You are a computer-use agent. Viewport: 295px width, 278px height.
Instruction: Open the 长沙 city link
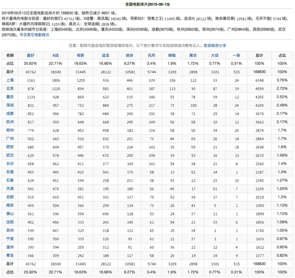(10, 164)
